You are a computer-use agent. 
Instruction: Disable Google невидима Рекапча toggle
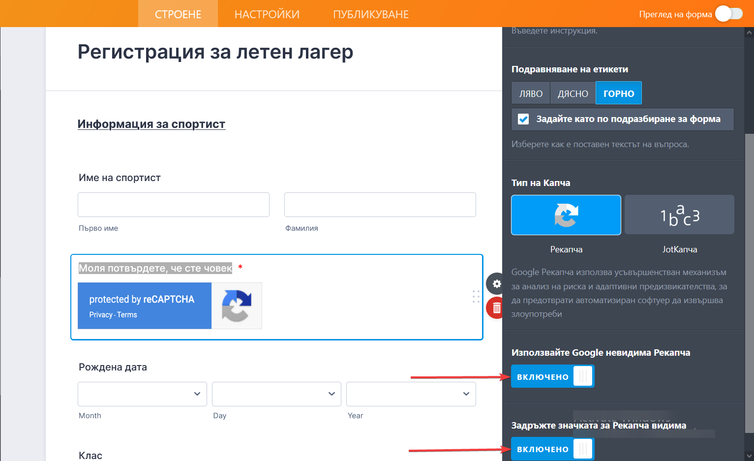[552, 376]
